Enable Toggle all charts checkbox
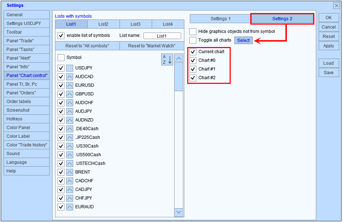 tap(193, 40)
